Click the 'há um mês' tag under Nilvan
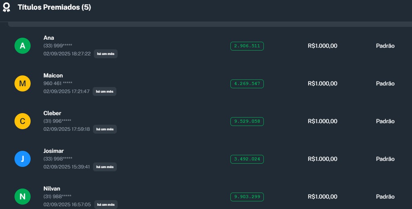Viewport: 412px width, 209px height. (106, 205)
